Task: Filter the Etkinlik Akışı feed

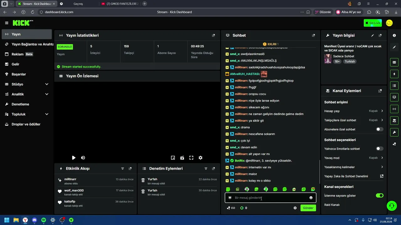Action: [x=122, y=169]
